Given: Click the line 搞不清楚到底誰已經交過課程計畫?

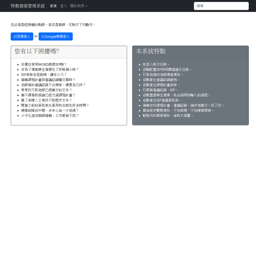Looking at the screenshot, I should pos(48,95).
